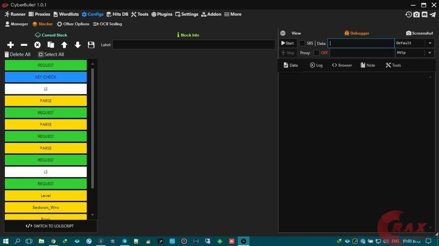Click into the debugger Data input field
The height and width of the screenshot is (246, 439).
pyautogui.click(x=361, y=43)
